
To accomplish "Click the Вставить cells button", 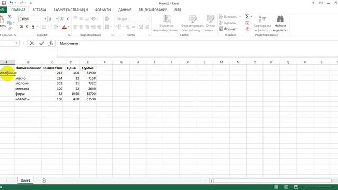I will (x=230, y=17).
